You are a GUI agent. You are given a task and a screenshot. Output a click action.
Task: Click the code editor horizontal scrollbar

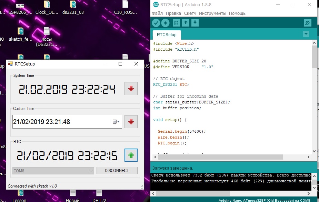pos(221,157)
